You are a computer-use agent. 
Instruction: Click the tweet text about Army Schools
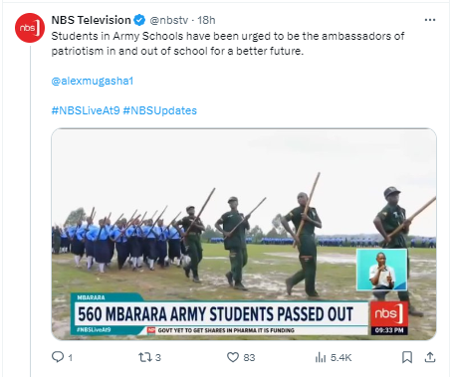click(x=228, y=44)
